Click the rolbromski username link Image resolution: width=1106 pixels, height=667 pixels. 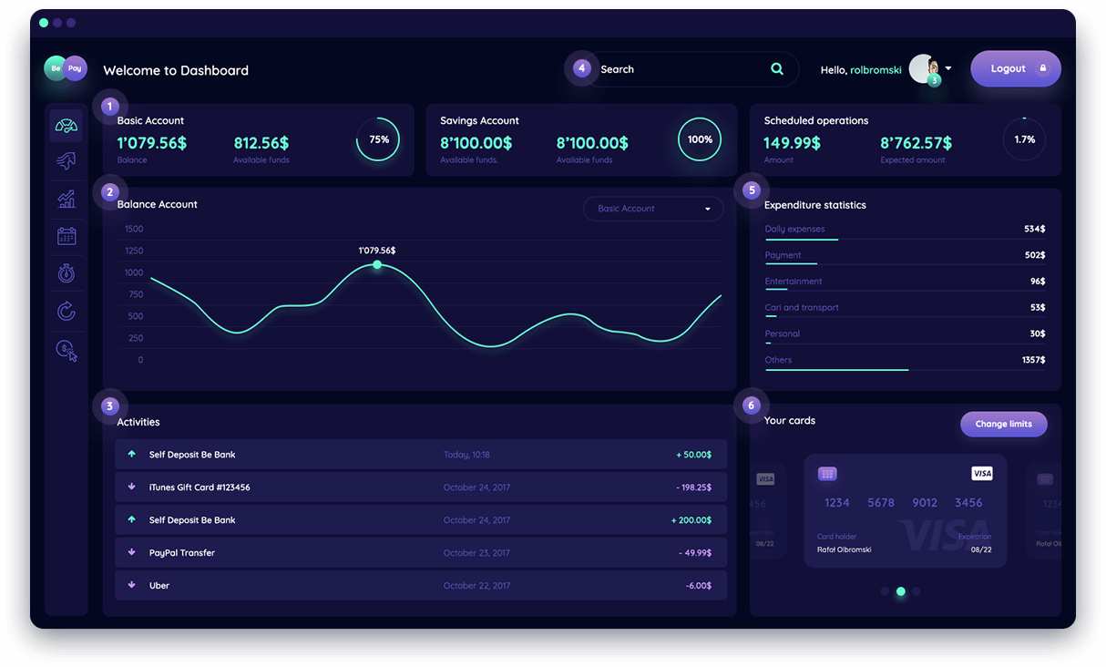[877, 68]
